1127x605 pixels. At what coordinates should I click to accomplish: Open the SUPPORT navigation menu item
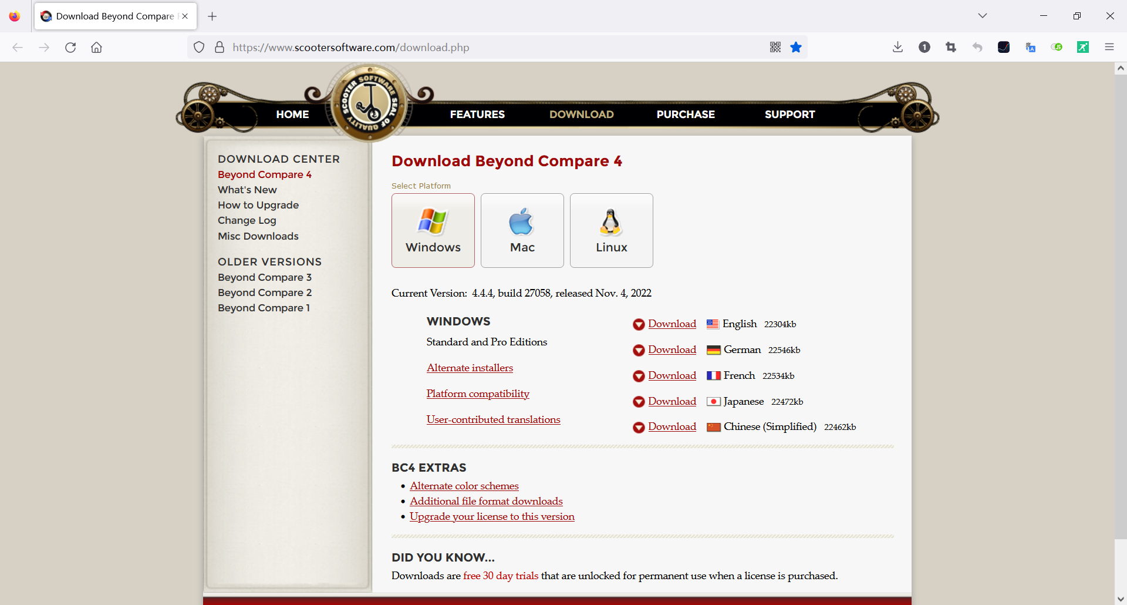coord(789,115)
